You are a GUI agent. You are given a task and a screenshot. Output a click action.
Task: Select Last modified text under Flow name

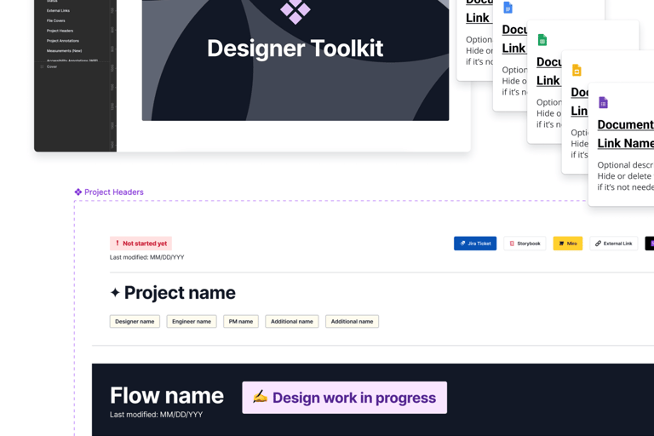(x=156, y=415)
